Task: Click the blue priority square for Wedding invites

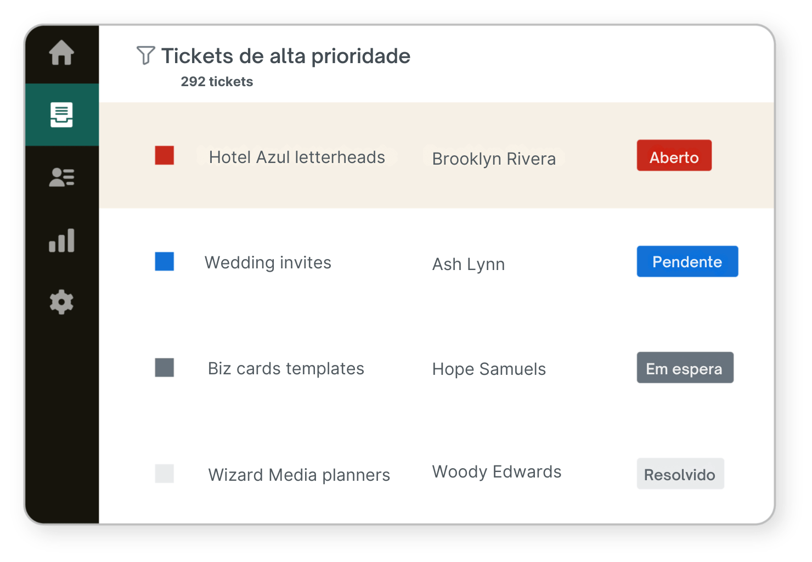Action: tap(165, 262)
